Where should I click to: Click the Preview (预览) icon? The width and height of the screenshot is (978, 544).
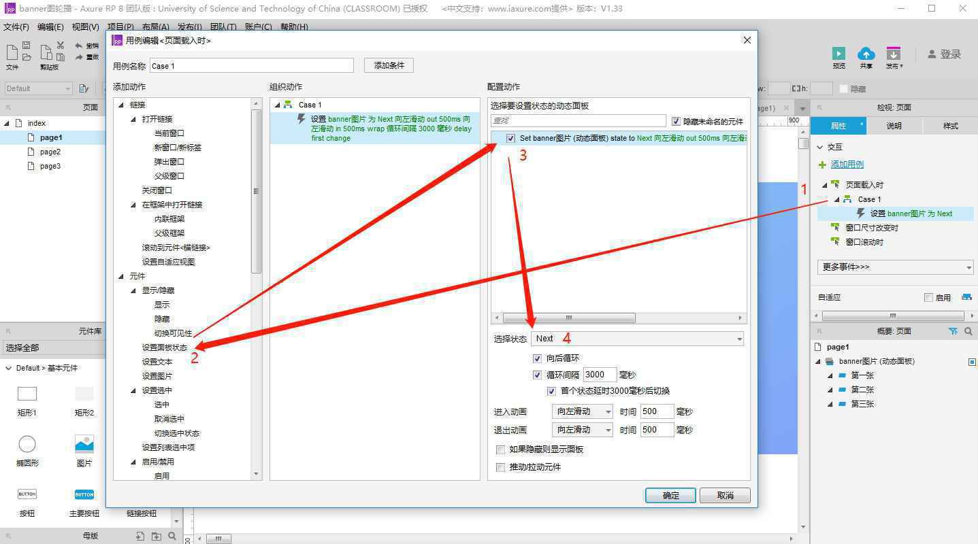tap(838, 54)
